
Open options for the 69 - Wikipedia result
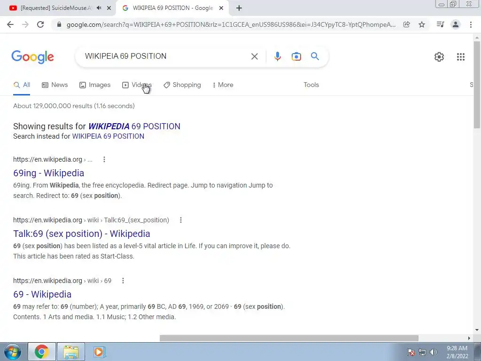[123, 281]
